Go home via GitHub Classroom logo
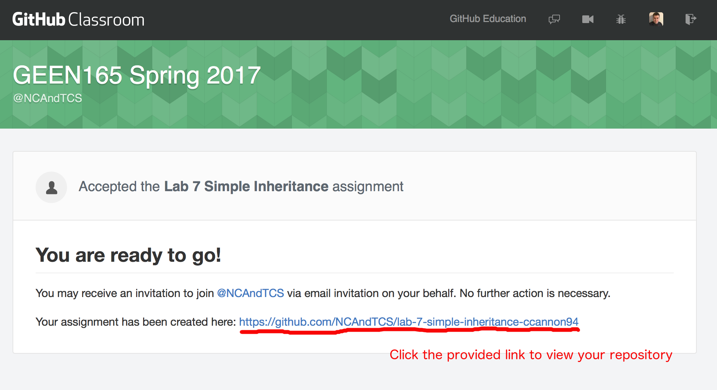This screenshot has height=390, width=717. click(78, 20)
